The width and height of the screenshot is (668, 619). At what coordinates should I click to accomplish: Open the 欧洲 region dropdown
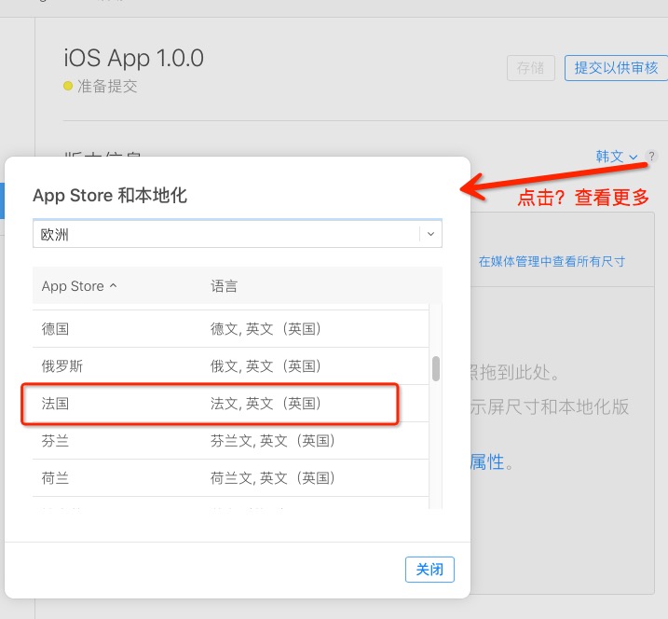(238, 234)
